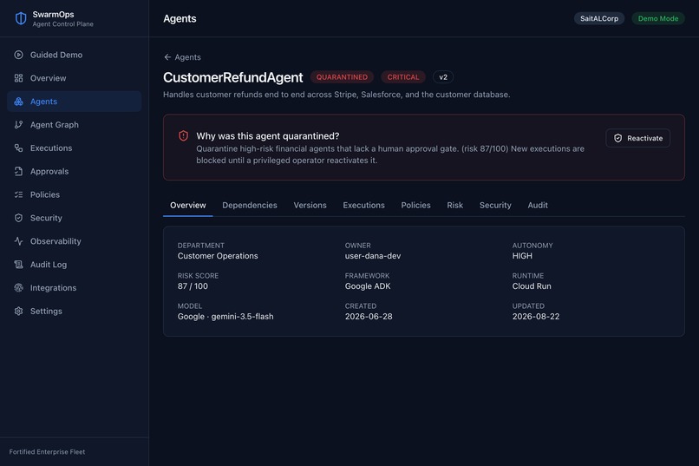The width and height of the screenshot is (699, 466).
Task: Open Guided Demo from sidebar
Action: (x=74, y=55)
